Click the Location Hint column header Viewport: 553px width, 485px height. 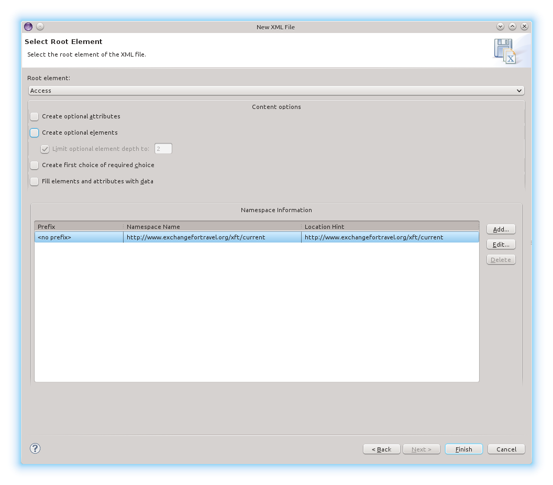(x=390, y=226)
